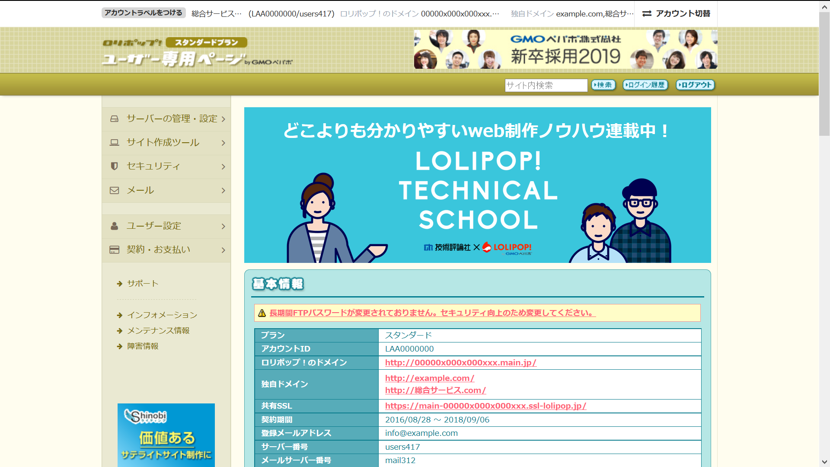Click the laptop icon beside サイト作成ツール
Screen dimensions: 830x467
pyautogui.click(x=114, y=142)
